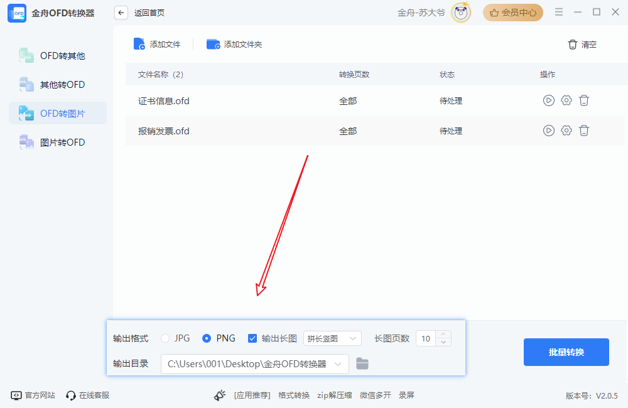
Task: Click the back arrow button for 返回首页
Action: coord(121,13)
